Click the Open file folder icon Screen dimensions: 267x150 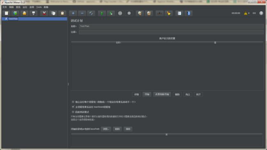click(x=24, y=13)
